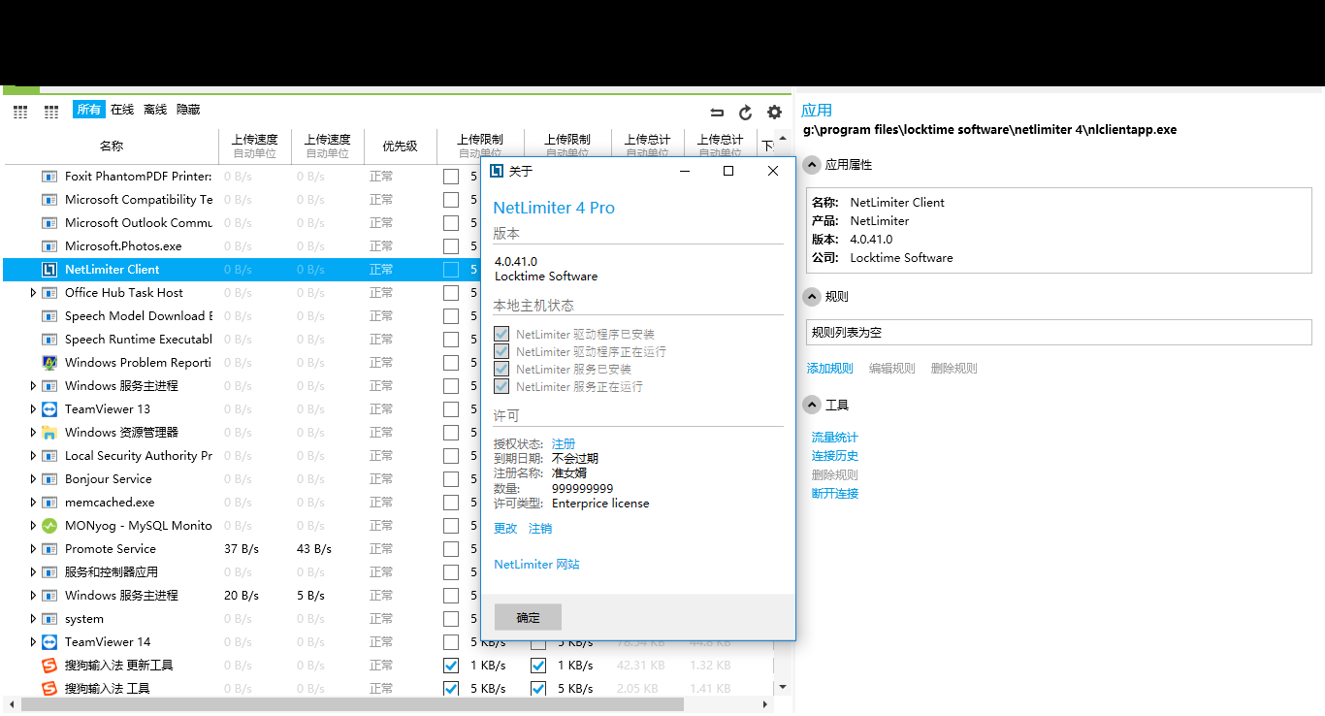This screenshot has height=716, width=1325.
Task: Click the Bonjour Service row icon
Action: [x=49, y=479]
